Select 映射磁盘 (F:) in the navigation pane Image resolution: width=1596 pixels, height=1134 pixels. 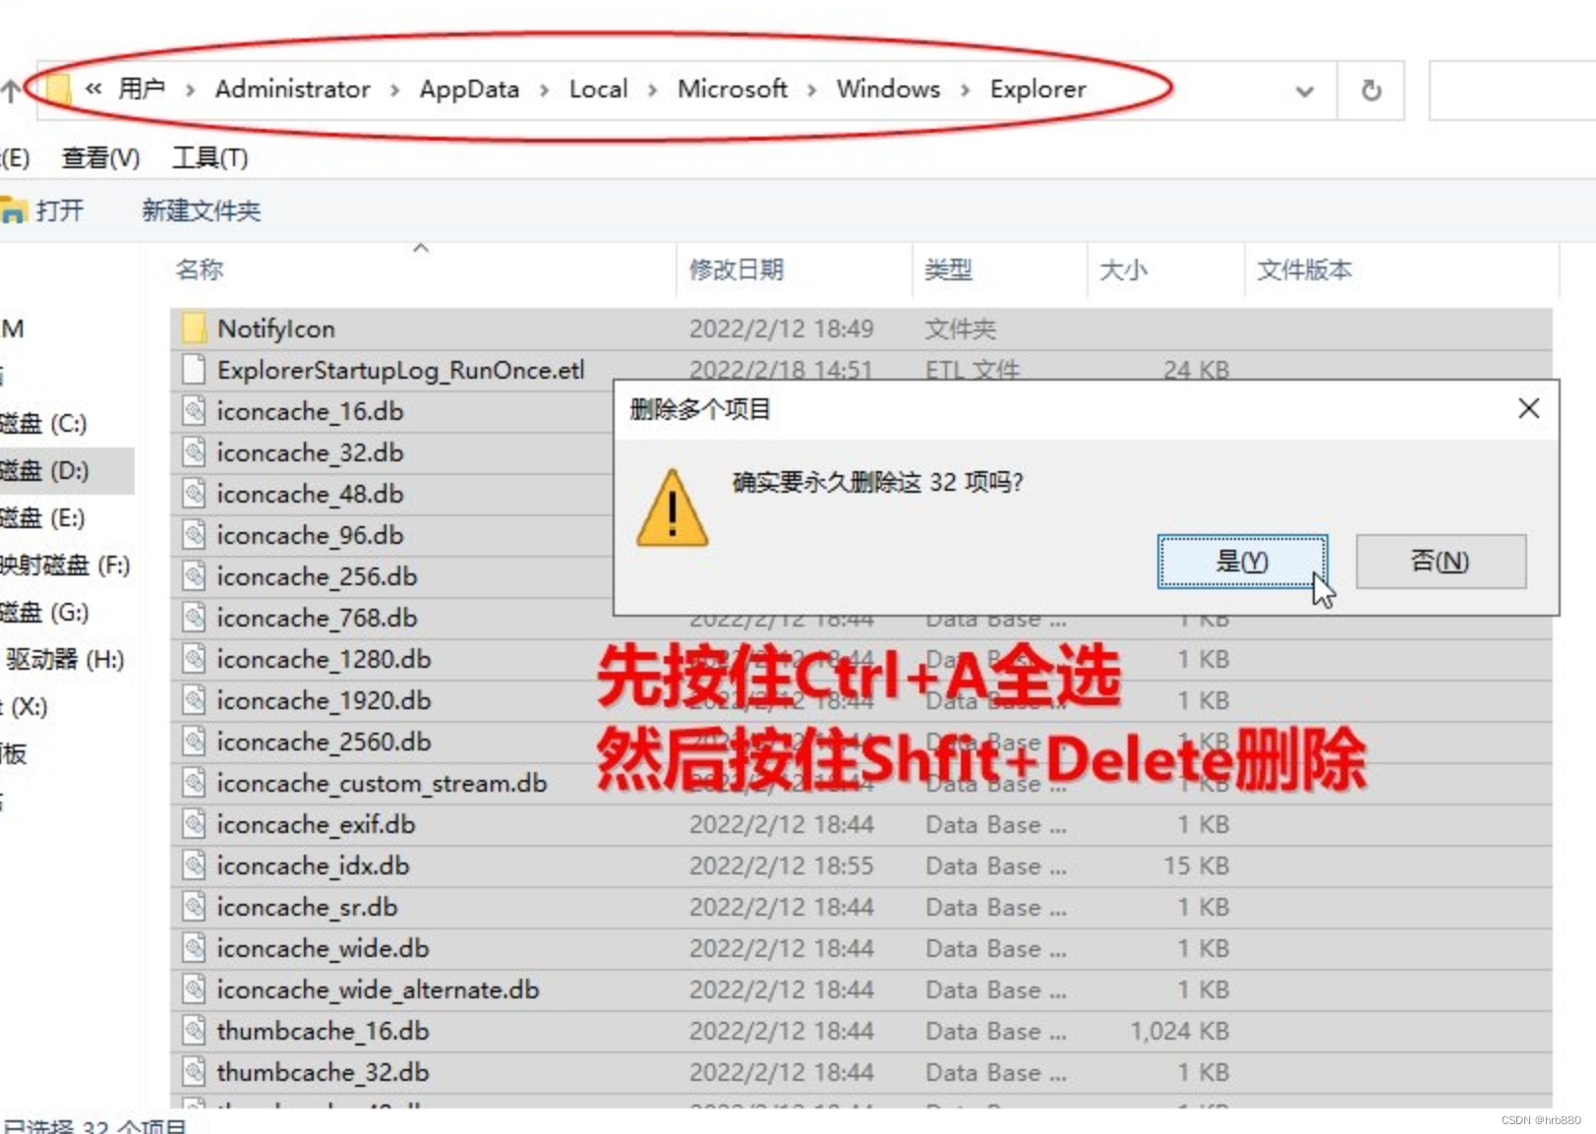click(x=65, y=566)
